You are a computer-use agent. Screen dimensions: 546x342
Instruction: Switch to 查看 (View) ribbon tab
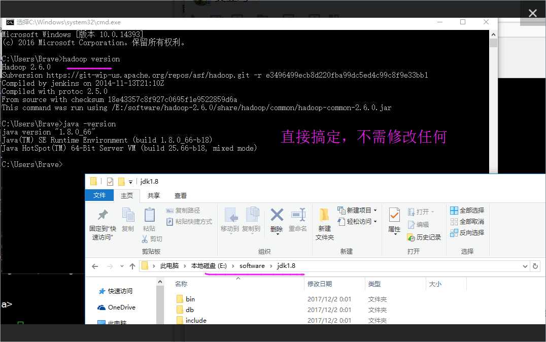tap(180, 196)
